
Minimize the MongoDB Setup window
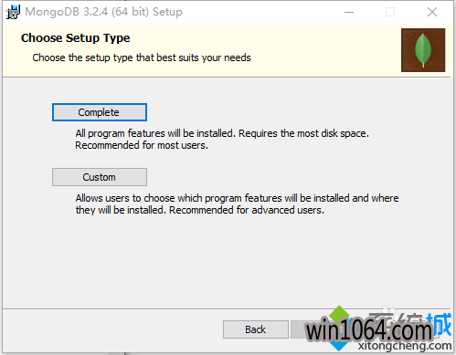pos(349,12)
